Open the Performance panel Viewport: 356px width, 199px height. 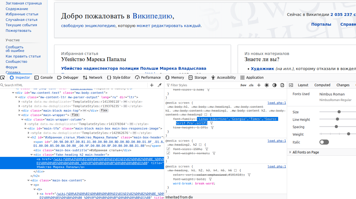[148, 78]
